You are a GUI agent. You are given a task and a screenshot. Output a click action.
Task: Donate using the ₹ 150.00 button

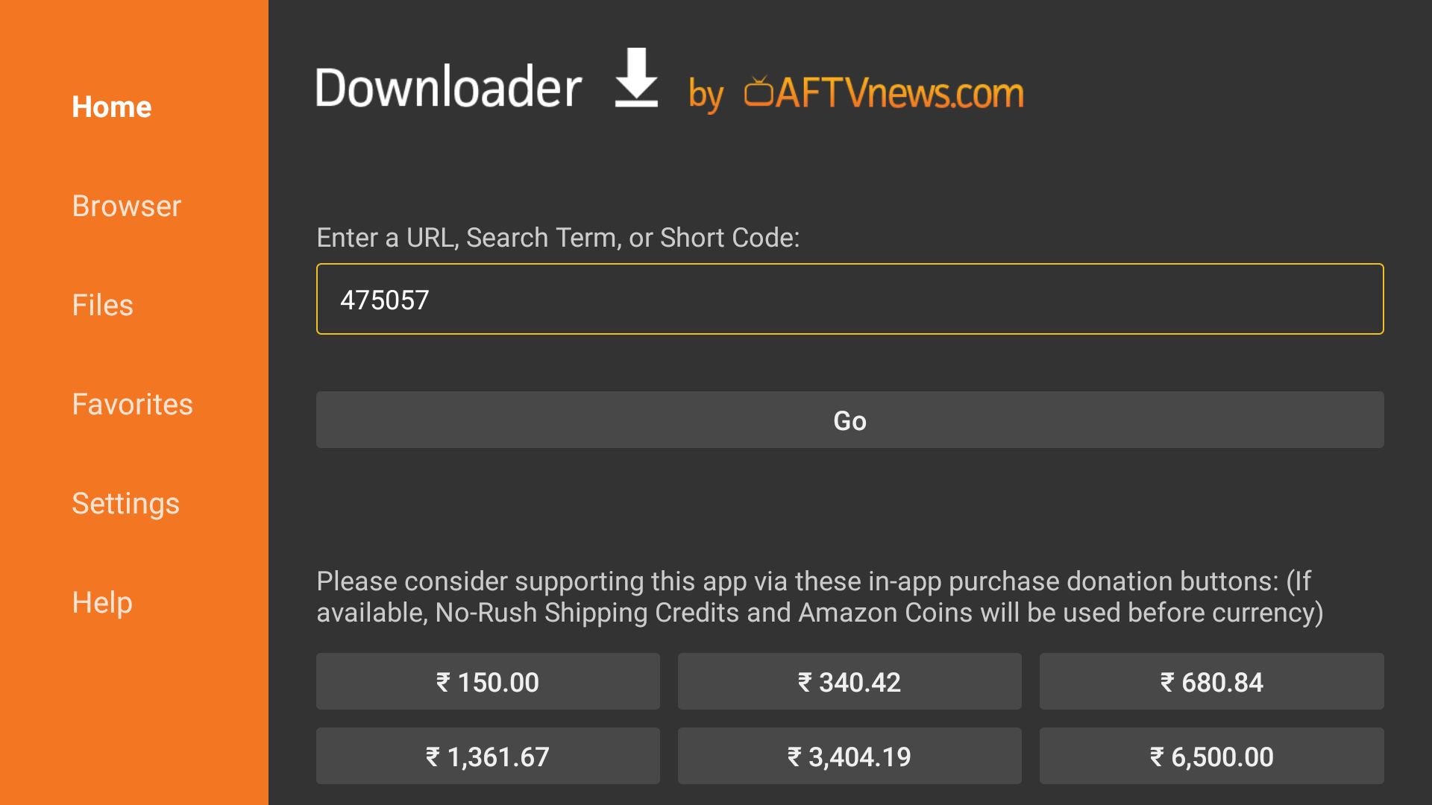(x=488, y=682)
